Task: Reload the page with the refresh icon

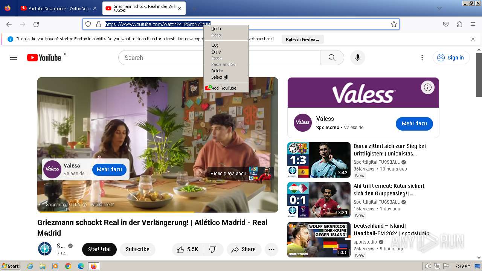Action: click(36, 24)
